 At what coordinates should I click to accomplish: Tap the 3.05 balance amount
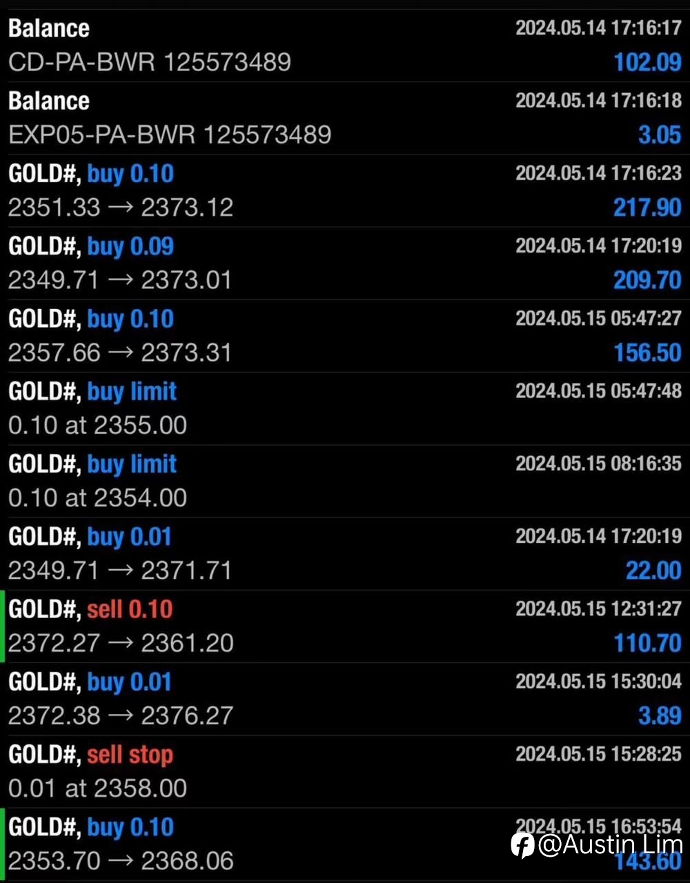[x=660, y=135]
